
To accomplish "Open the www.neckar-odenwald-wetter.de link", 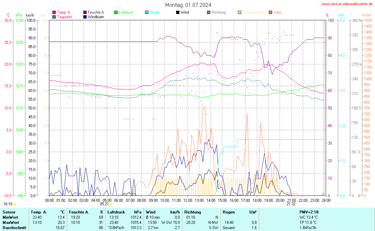I will pos(347,4).
